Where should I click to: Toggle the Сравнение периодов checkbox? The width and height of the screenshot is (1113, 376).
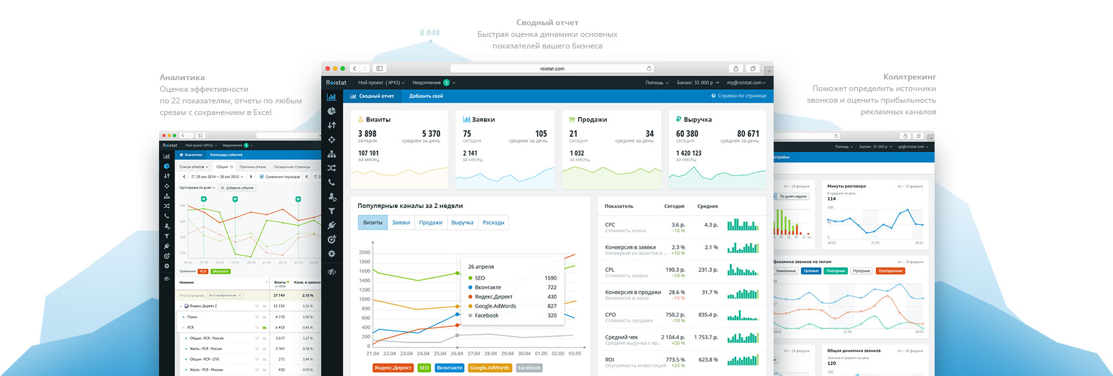point(261,176)
